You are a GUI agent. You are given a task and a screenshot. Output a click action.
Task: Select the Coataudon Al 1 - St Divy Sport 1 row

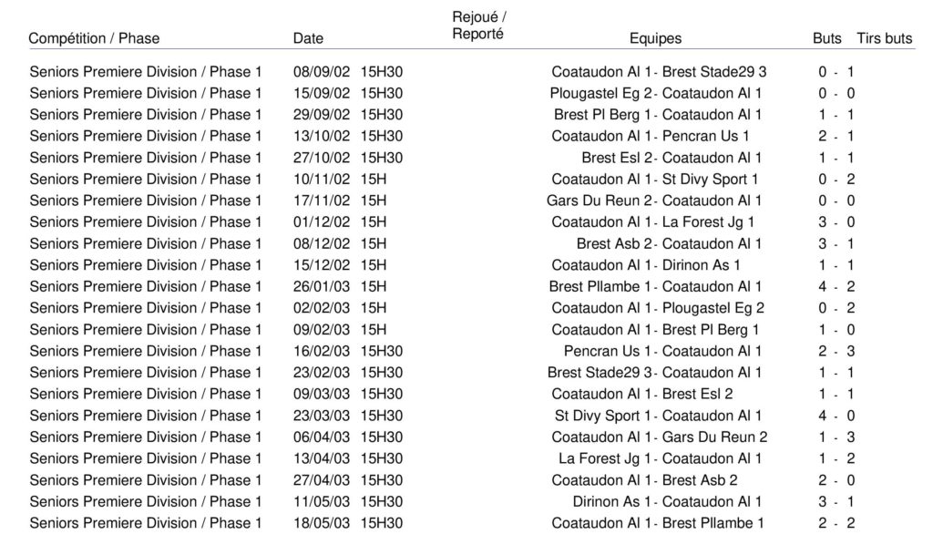pos(654,180)
